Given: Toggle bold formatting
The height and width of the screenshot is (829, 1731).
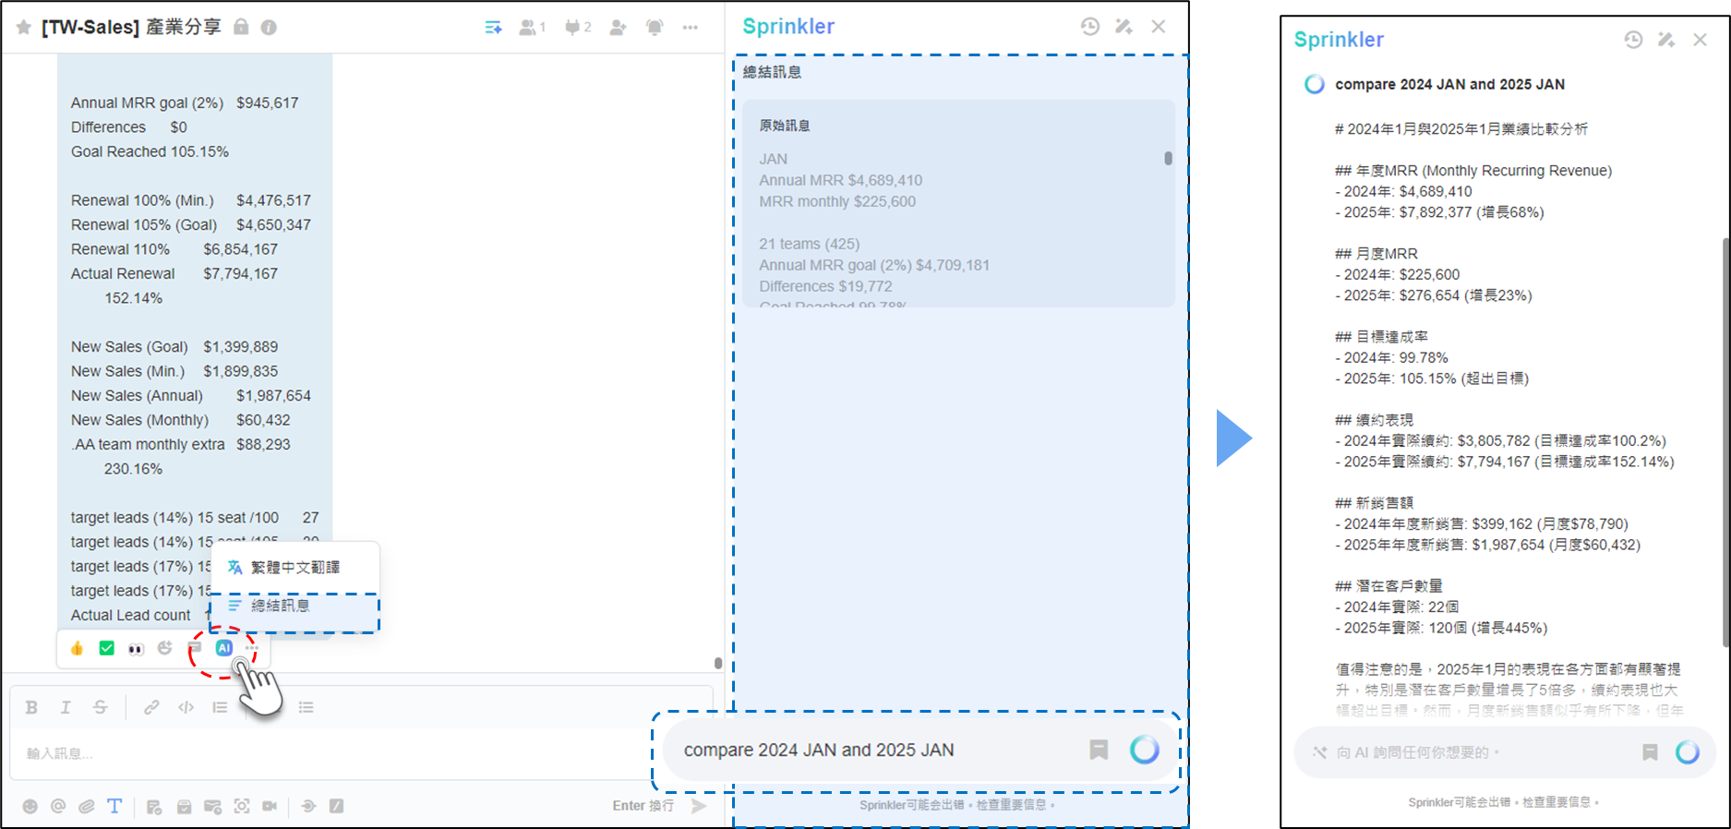Looking at the screenshot, I should [x=31, y=707].
